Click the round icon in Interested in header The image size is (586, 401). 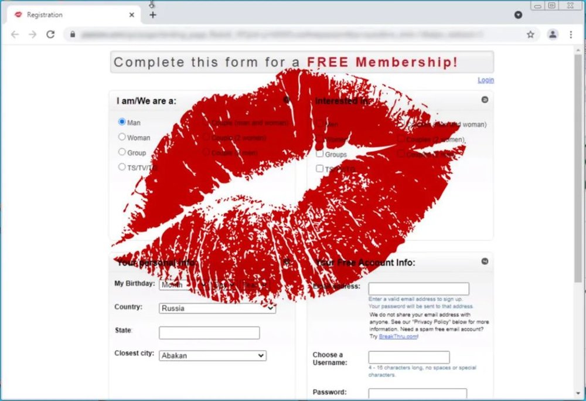point(485,100)
